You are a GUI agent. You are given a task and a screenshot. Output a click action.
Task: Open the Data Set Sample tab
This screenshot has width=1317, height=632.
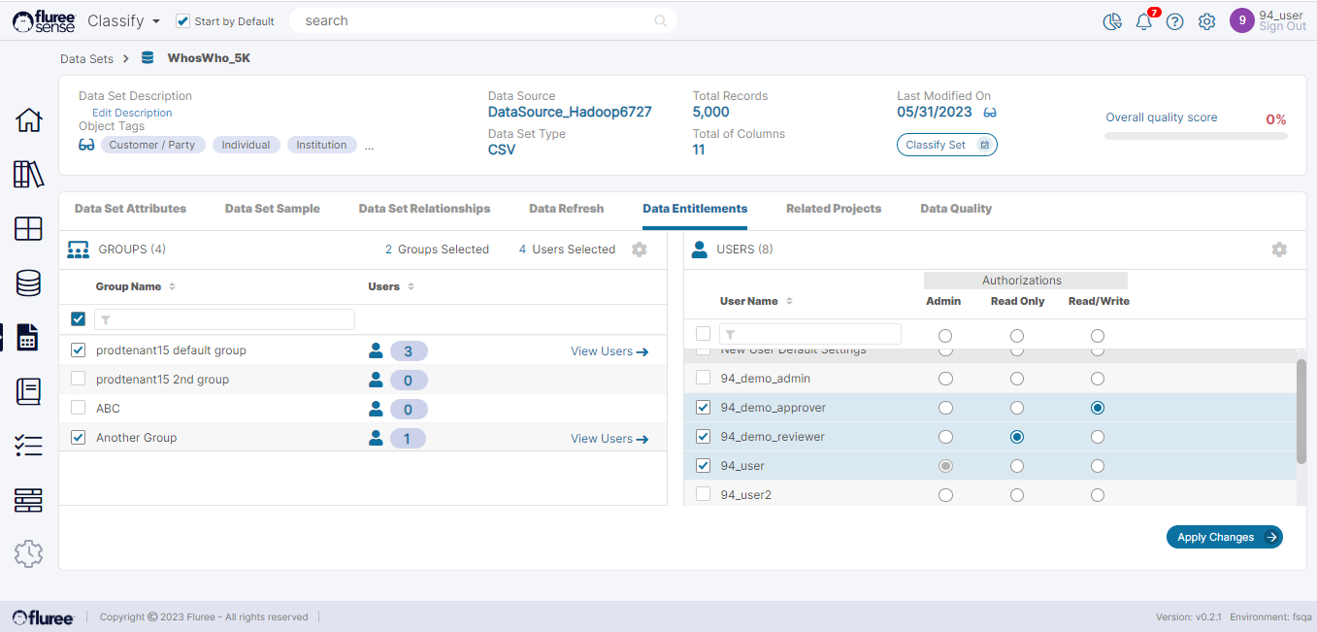tap(272, 209)
